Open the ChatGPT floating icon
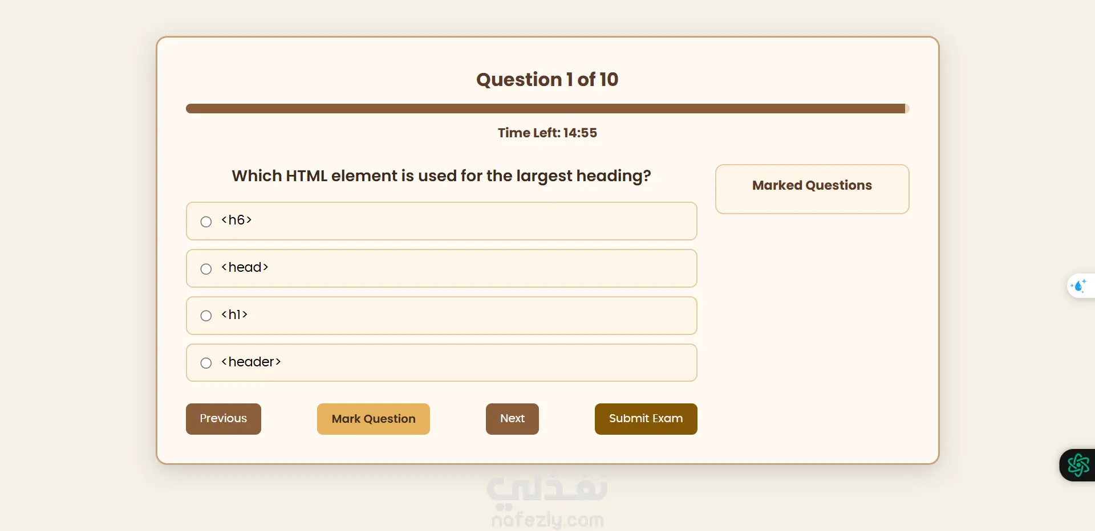1095x531 pixels. point(1078,465)
